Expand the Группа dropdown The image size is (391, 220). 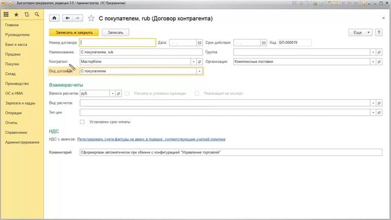373,52
